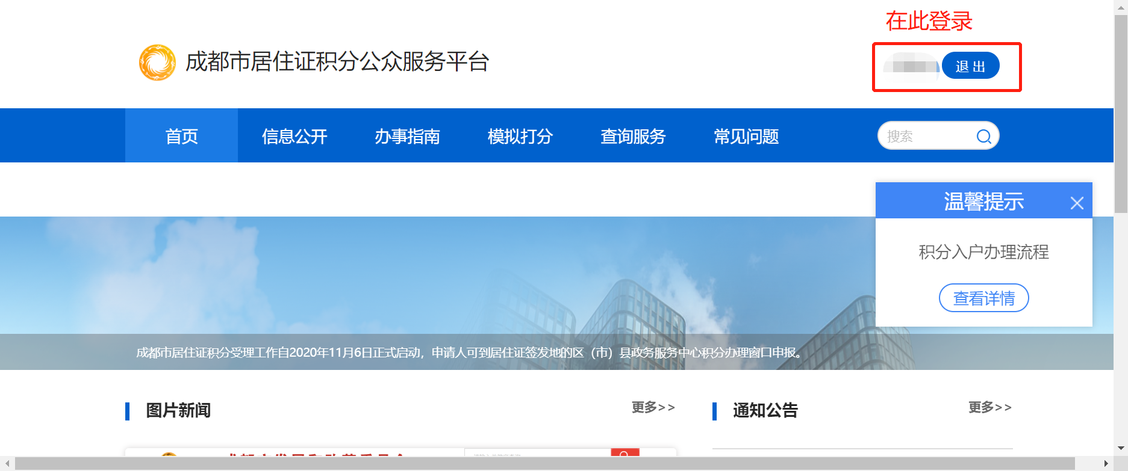Screen dimensions: 1128x471
Task: Click the vertical scrollbar up arrow
Action: (x=1121, y=7)
